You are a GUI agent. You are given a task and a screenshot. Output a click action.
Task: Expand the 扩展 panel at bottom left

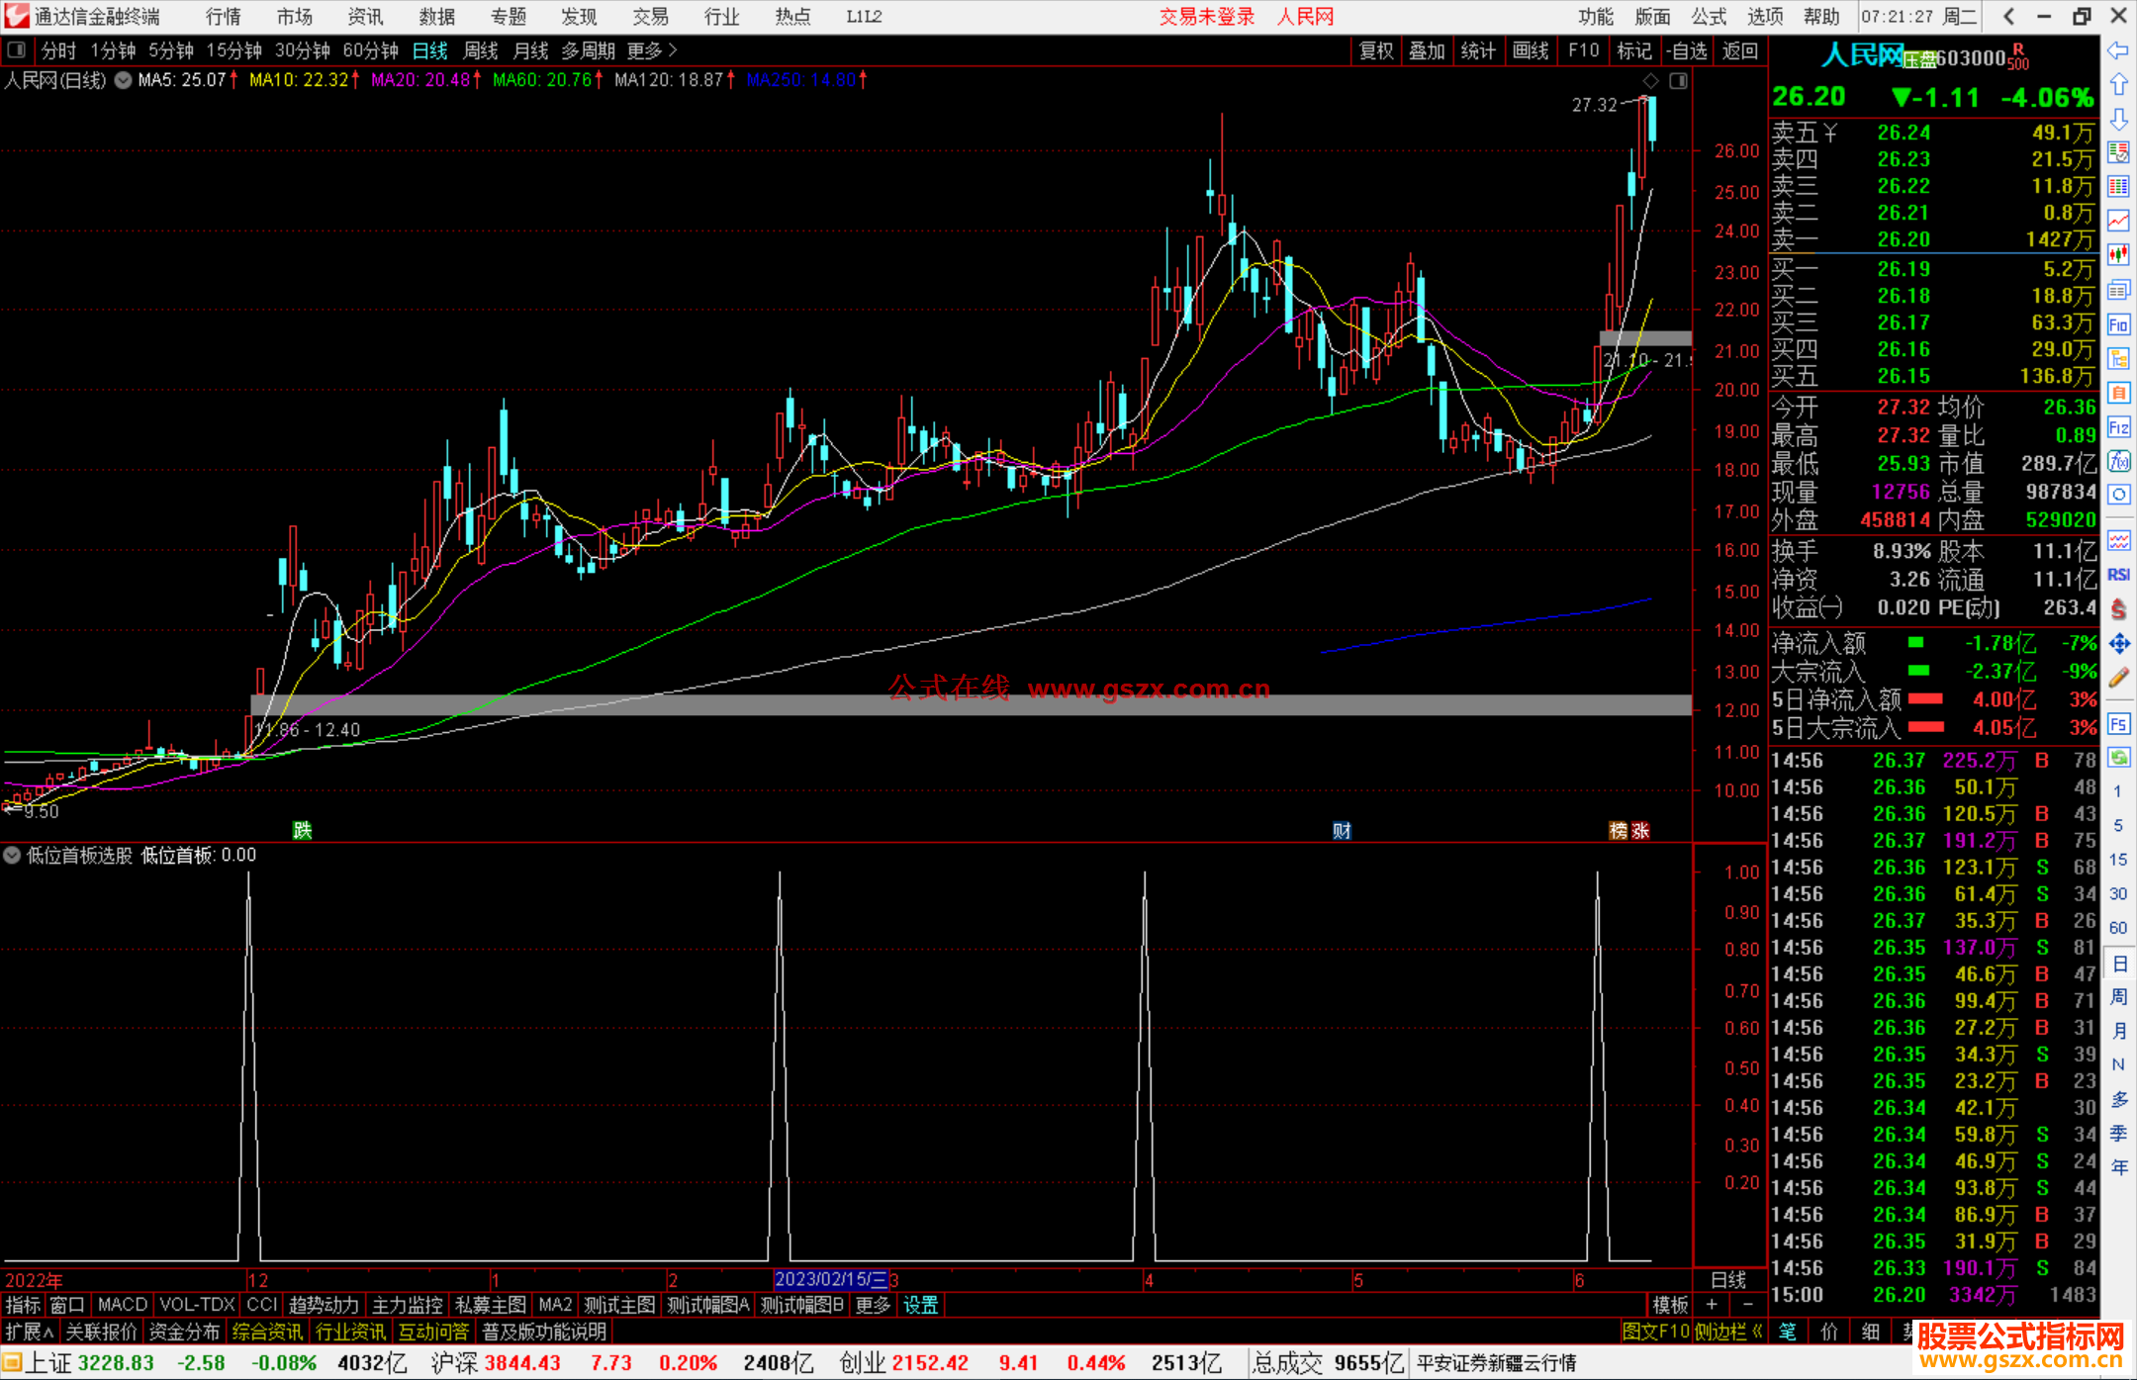pyautogui.click(x=29, y=1332)
